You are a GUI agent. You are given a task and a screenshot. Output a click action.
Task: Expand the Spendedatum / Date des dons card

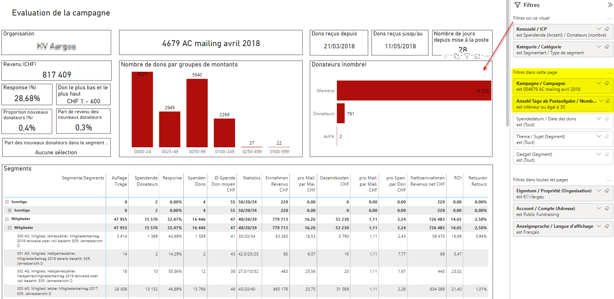pos(599,118)
